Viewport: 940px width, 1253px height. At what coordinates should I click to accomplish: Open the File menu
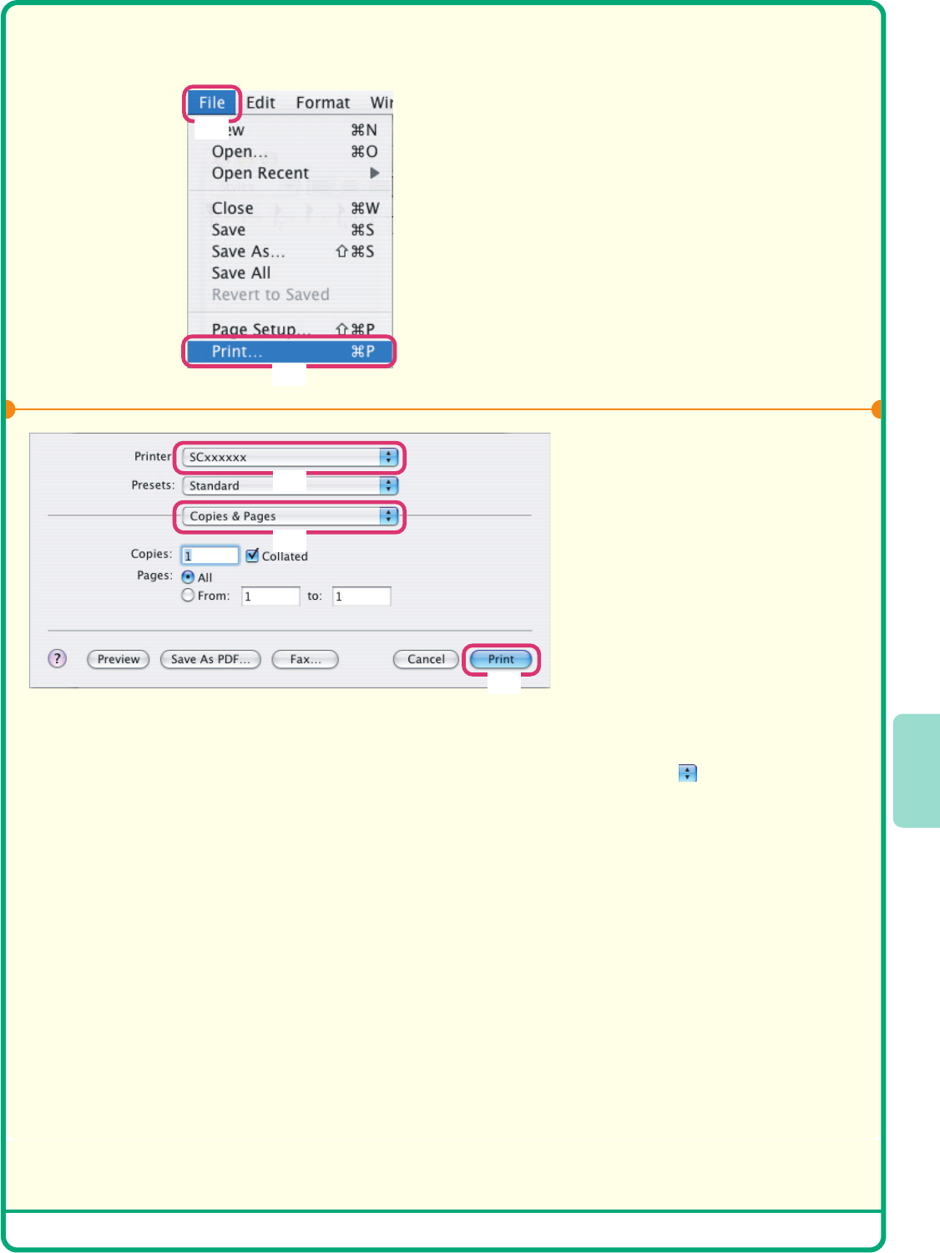pyautogui.click(x=212, y=103)
